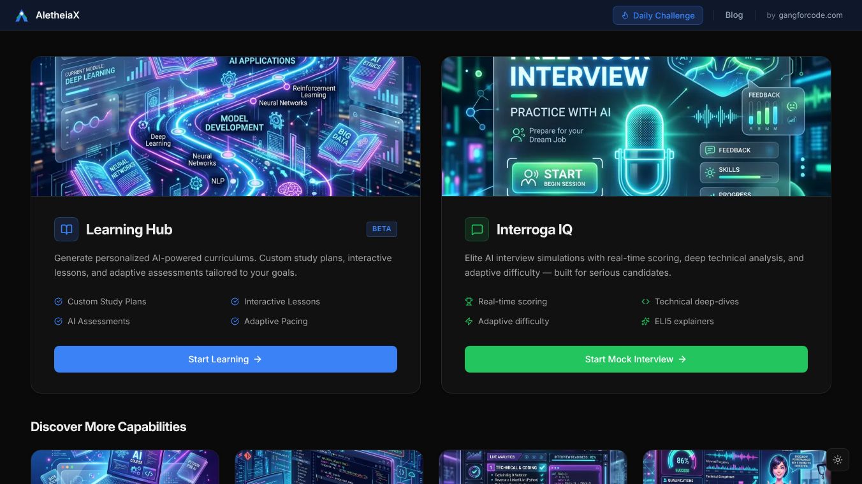Click the checkmark next to Adaptive Pacing
Viewport: 862px width, 484px height.
(235, 322)
